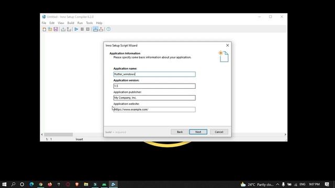Open Brave browser from taskbar
The width and height of the screenshot is (335, 188).
tap(77, 184)
